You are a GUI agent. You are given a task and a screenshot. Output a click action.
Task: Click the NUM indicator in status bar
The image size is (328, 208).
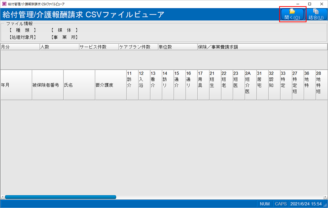(265, 204)
